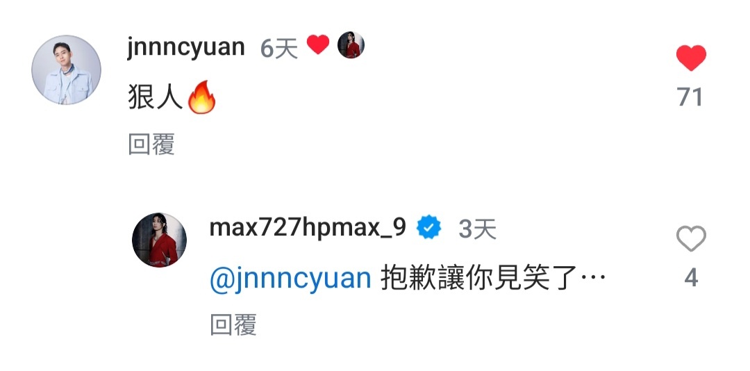The width and height of the screenshot is (750, 371).
Task: Click the blue verified badge
Action: (429, 228)
